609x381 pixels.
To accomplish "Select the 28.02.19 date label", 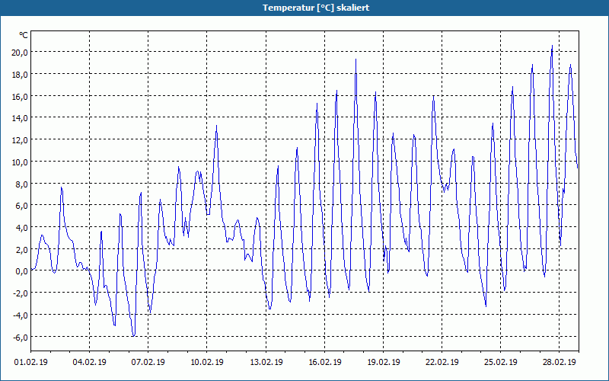I will click(x=560, y=362).
